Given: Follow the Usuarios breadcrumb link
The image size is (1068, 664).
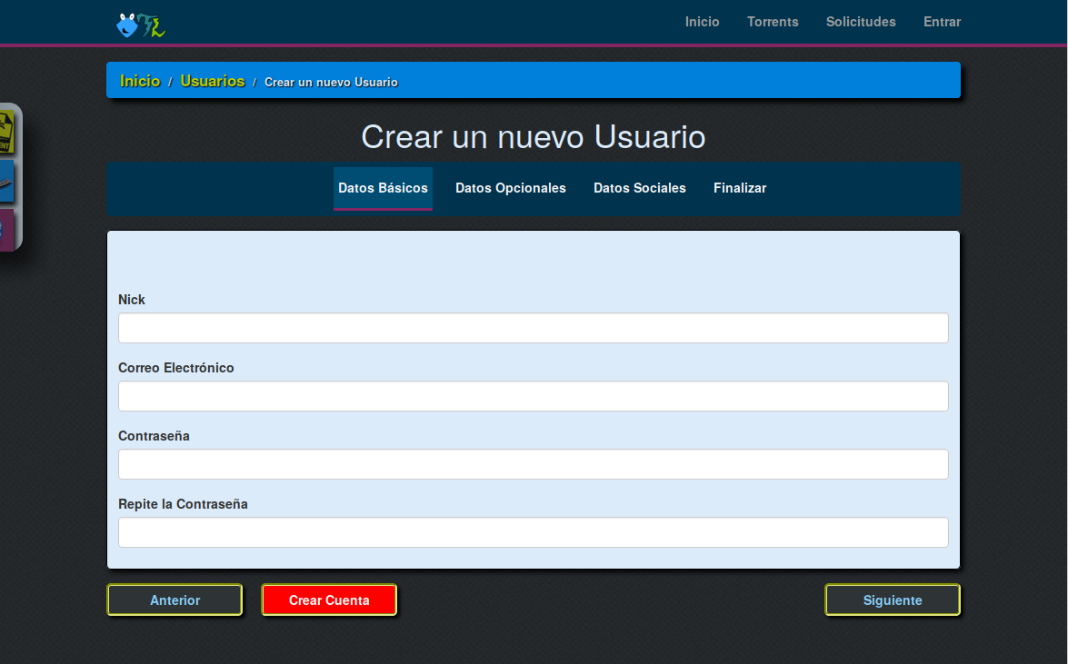Looking at the screenshot, I should point(213,81).
